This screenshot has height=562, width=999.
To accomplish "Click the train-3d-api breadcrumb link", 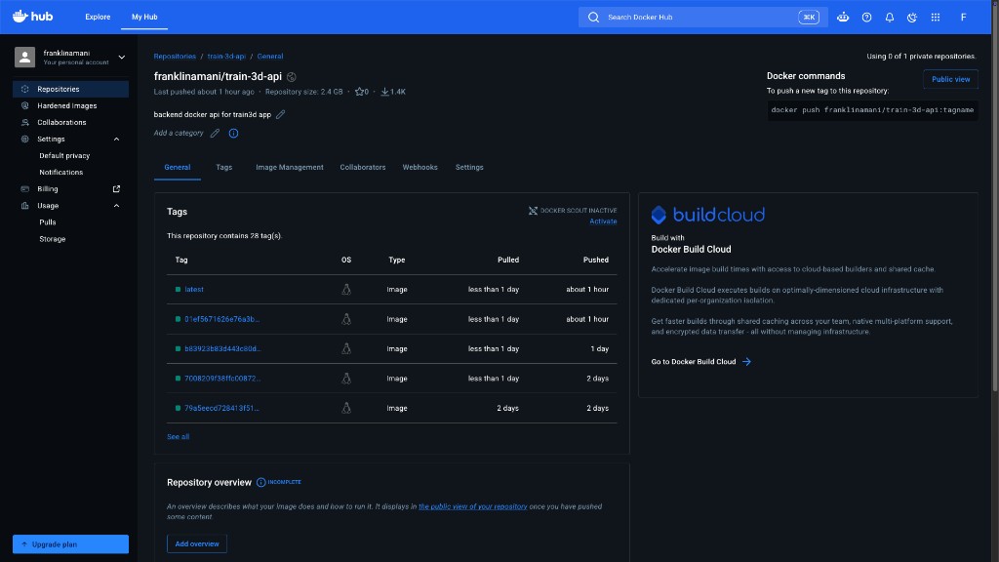I will [226, 56].
